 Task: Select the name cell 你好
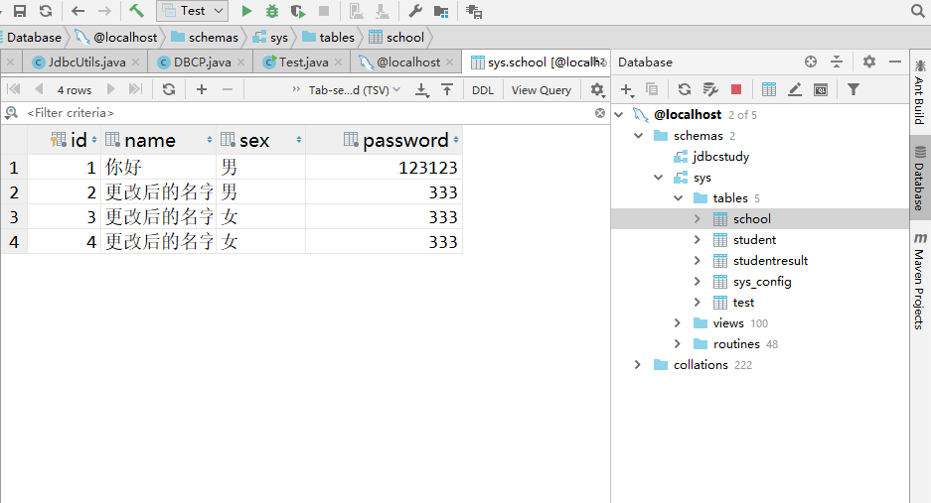[158, 168]
